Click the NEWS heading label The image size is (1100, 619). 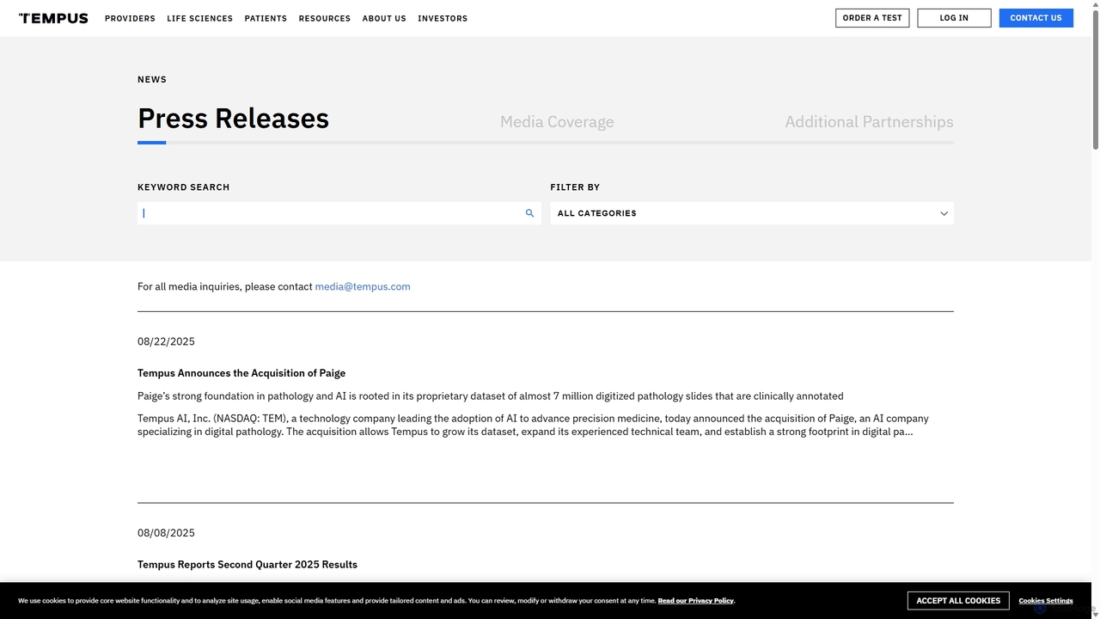pyautogui.click(x=152, y=79)
